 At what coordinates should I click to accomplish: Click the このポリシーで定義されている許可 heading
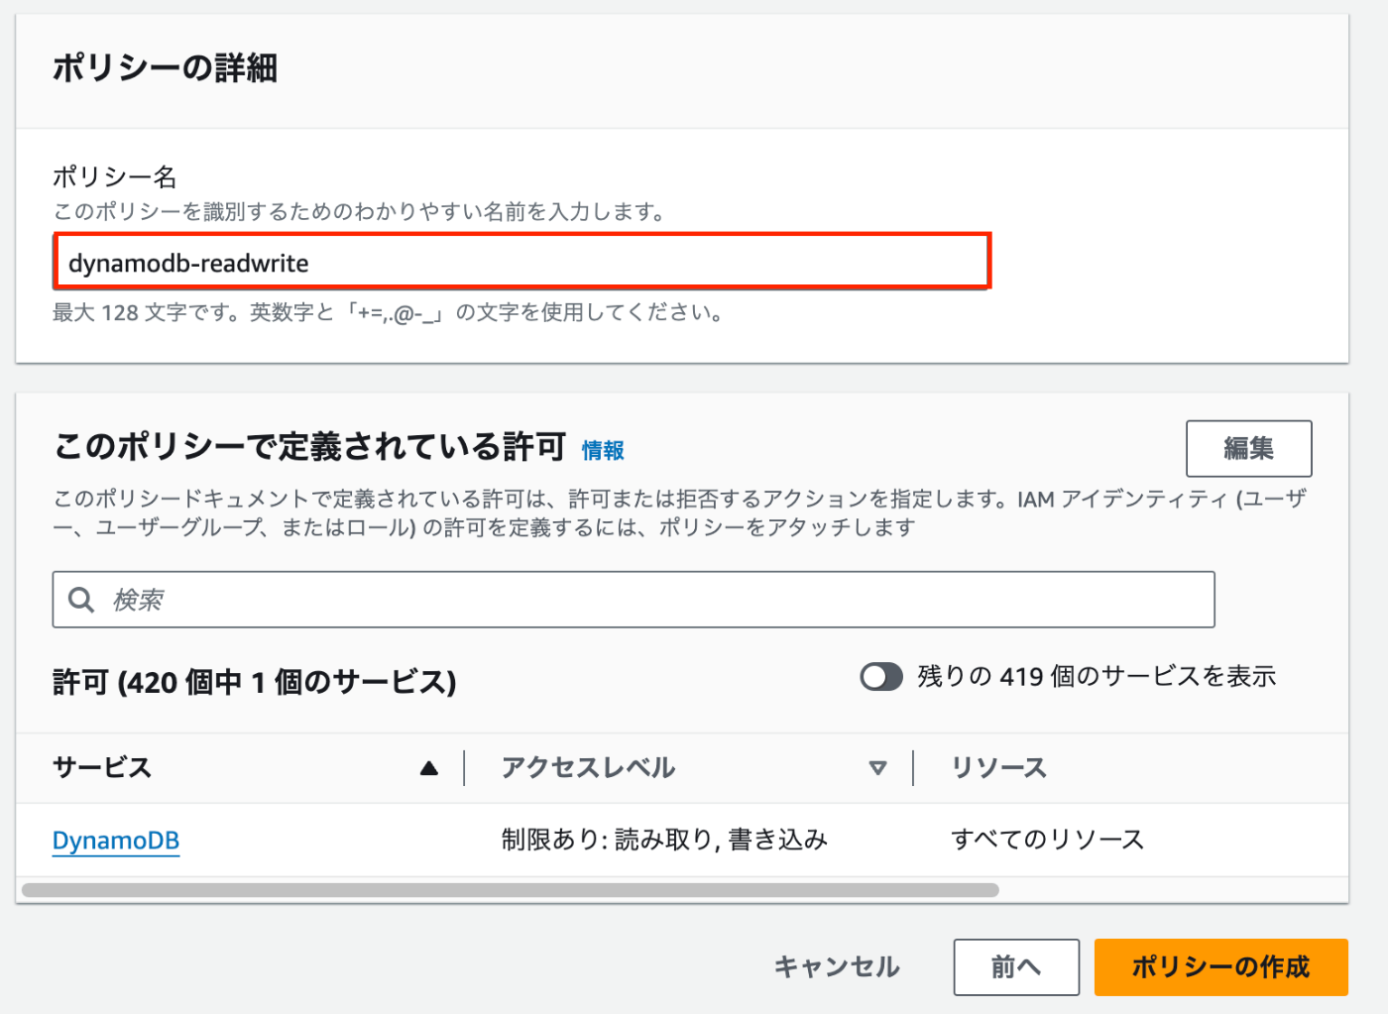coord(309,447)
